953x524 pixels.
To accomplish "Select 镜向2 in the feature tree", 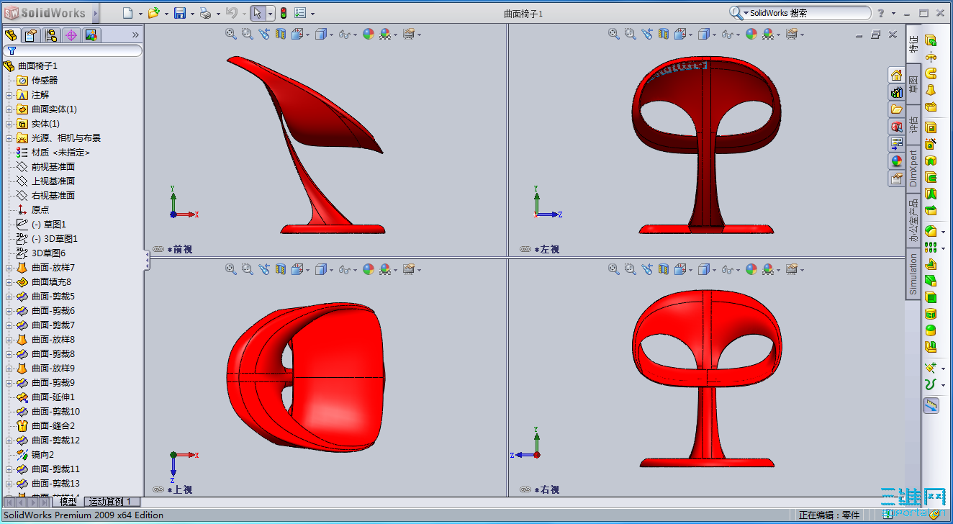I will click(x=42, y=455).
